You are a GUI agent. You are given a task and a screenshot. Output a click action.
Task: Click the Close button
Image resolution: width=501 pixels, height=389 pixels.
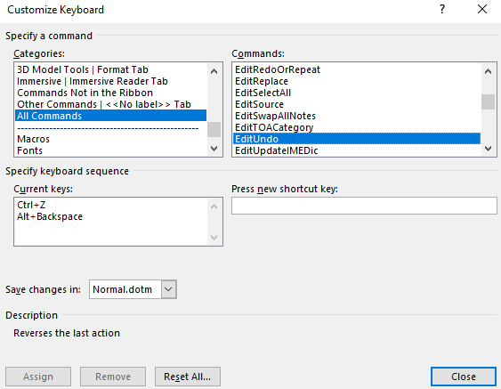point(464,377)
